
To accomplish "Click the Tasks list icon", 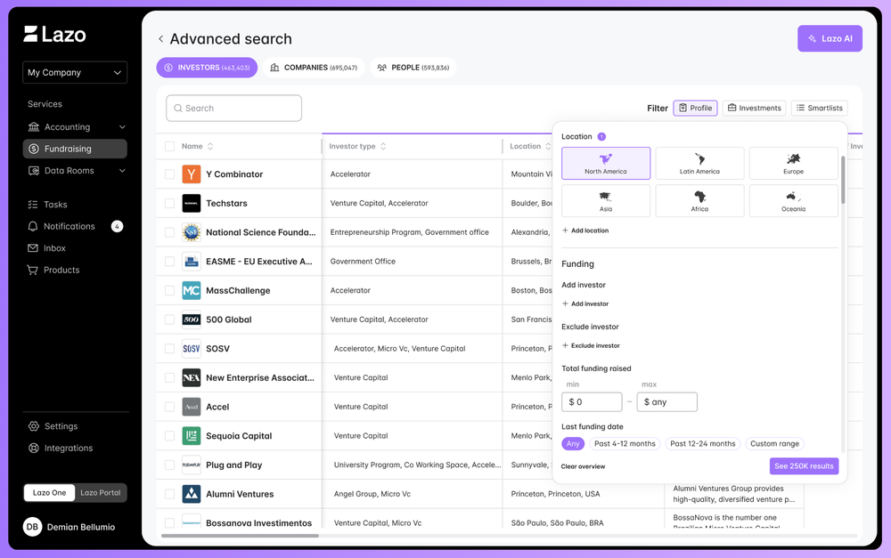I will click(33, 205).
